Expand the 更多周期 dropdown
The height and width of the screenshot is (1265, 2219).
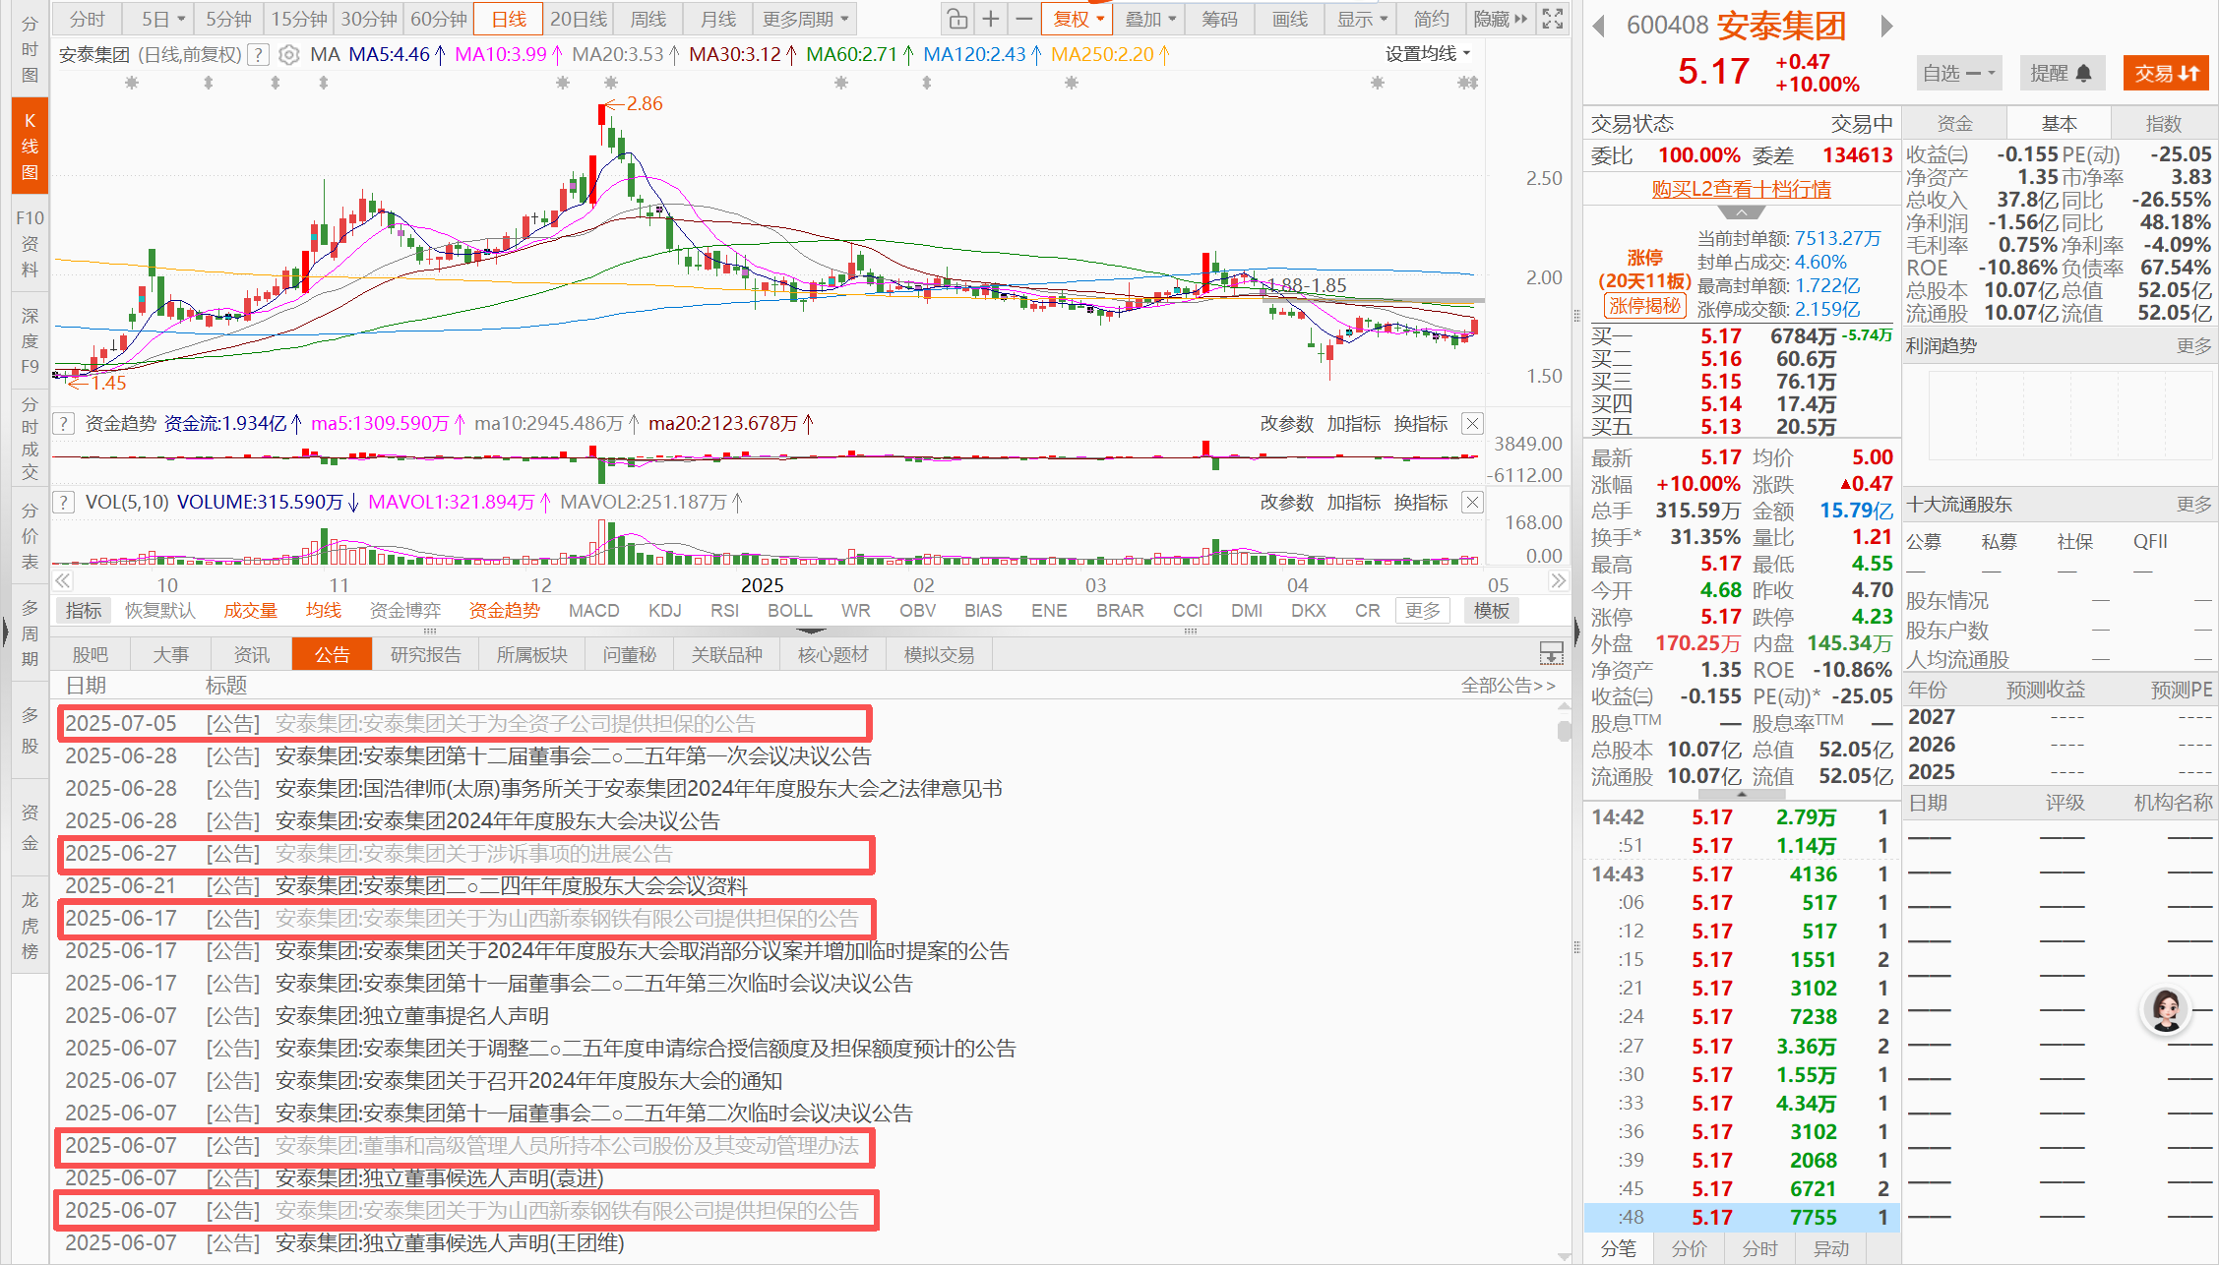pyautogui.click(x=804, y=19)
